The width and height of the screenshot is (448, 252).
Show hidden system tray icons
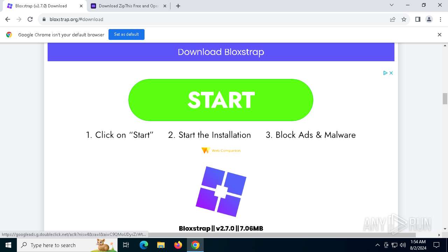point(377,245)
